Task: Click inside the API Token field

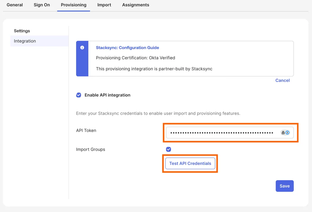Action: point(230,133)
